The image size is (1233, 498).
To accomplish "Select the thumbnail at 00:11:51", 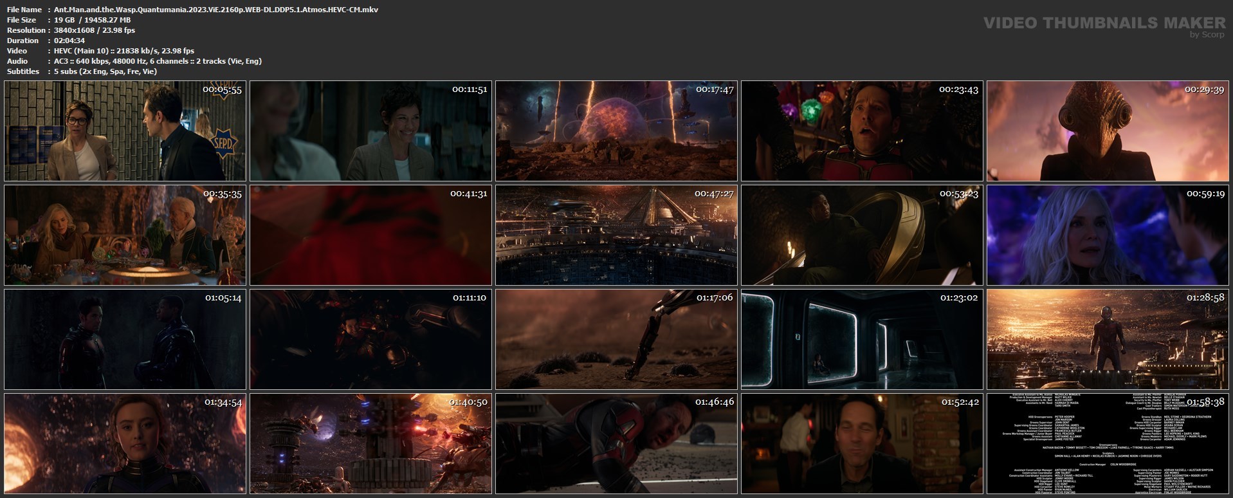I will [x=370, y=131].
